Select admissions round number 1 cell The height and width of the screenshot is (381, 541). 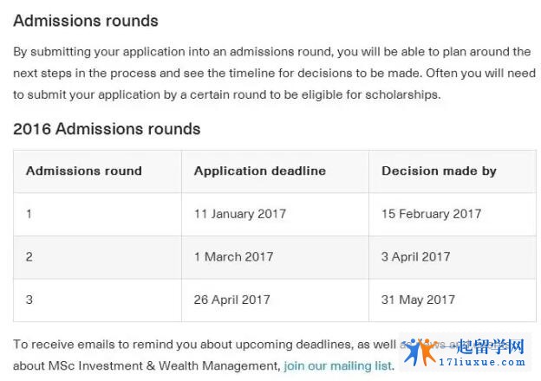coord(97,214)
